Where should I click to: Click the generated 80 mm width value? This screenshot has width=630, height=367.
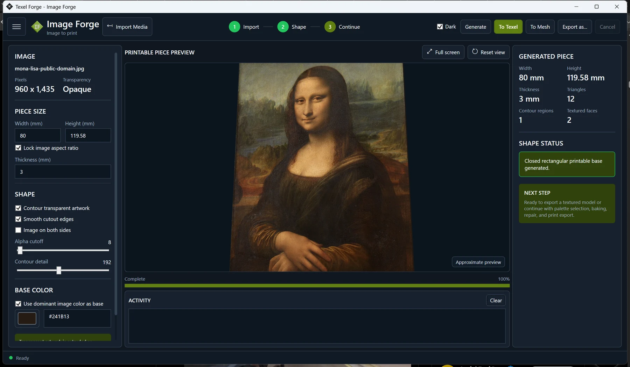[531, 78]
